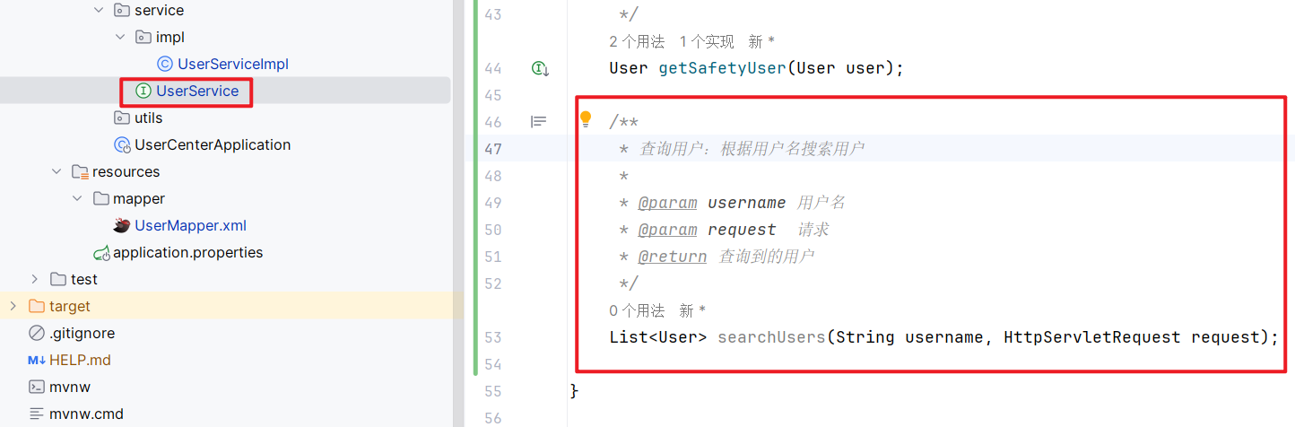Collapse the service package folder

pos(99,11)
